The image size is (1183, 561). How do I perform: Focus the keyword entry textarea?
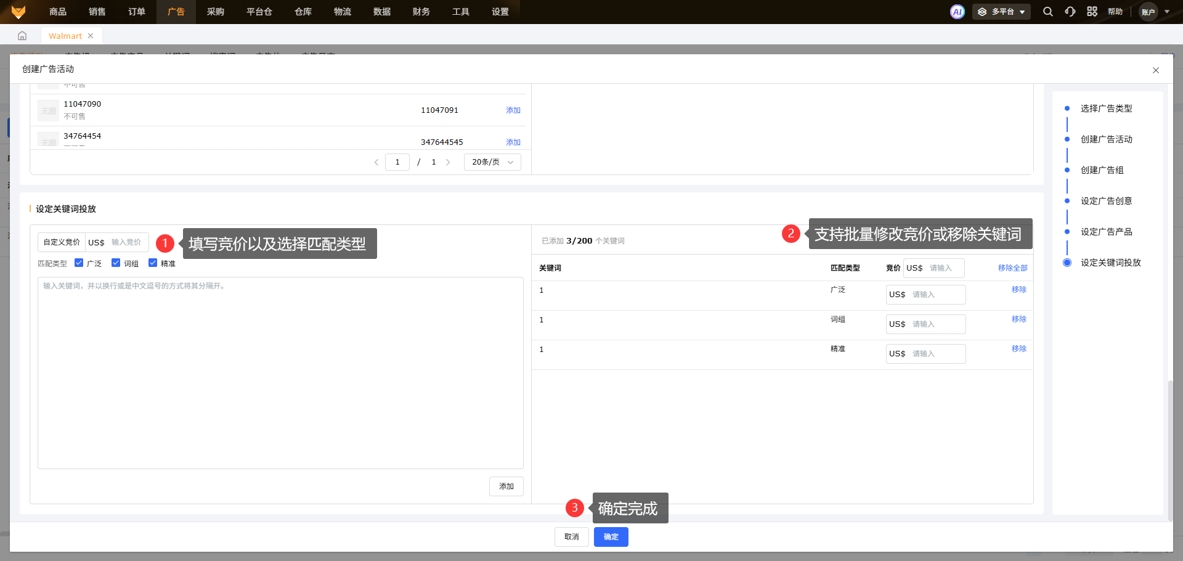pos(280,373)
